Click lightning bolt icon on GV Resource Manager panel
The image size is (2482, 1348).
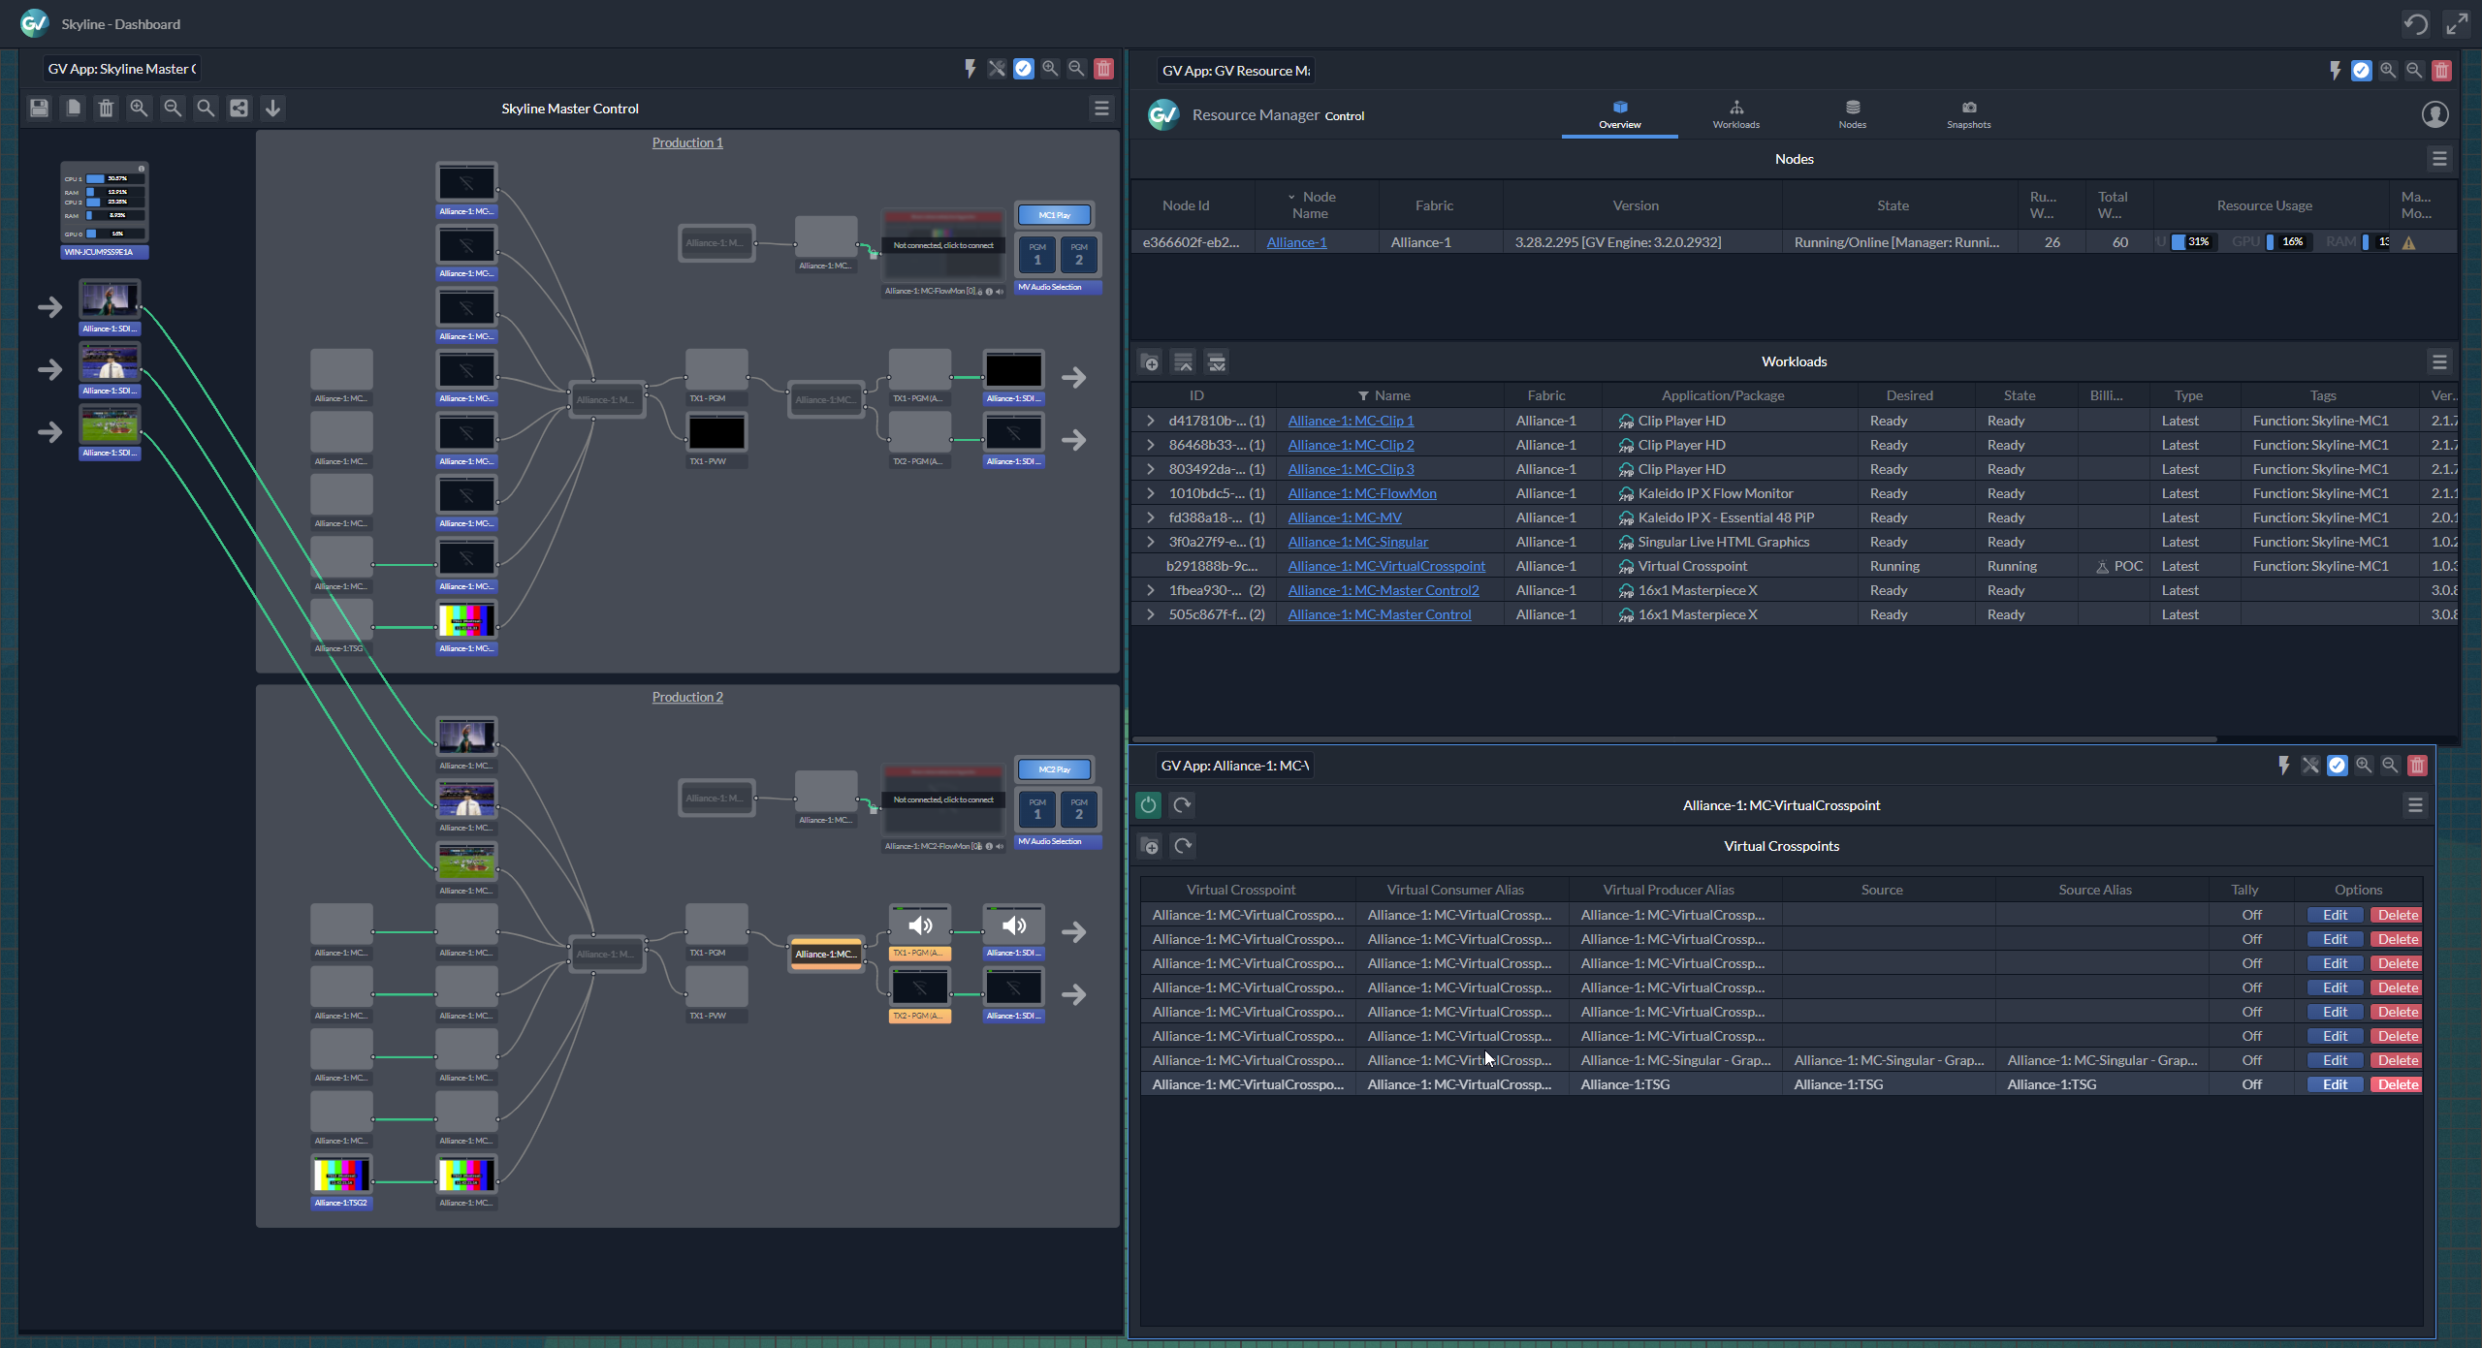(x=2335, y=71)
